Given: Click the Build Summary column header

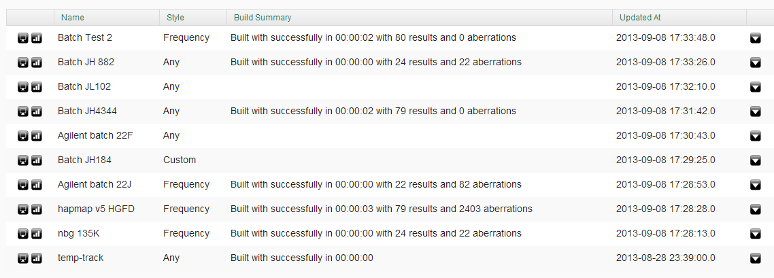Looking at the screenshot, I should pyautogui.click(x=262, y=18).
